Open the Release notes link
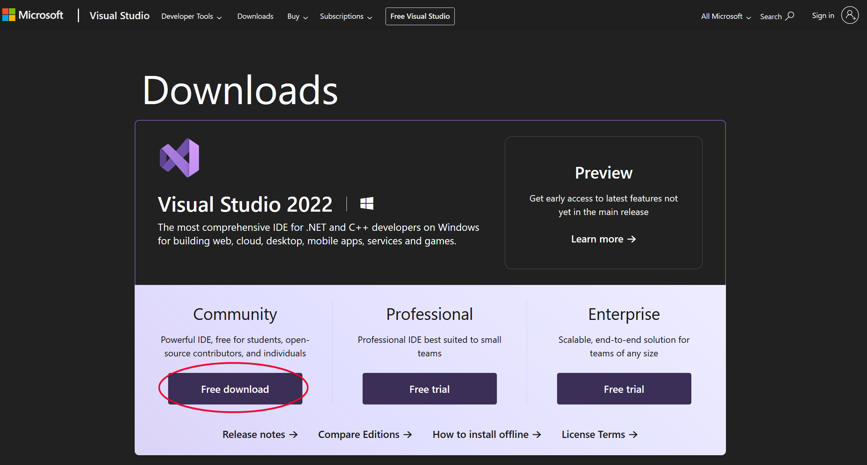Screen dimensions: 867x465 coord(260,435)
